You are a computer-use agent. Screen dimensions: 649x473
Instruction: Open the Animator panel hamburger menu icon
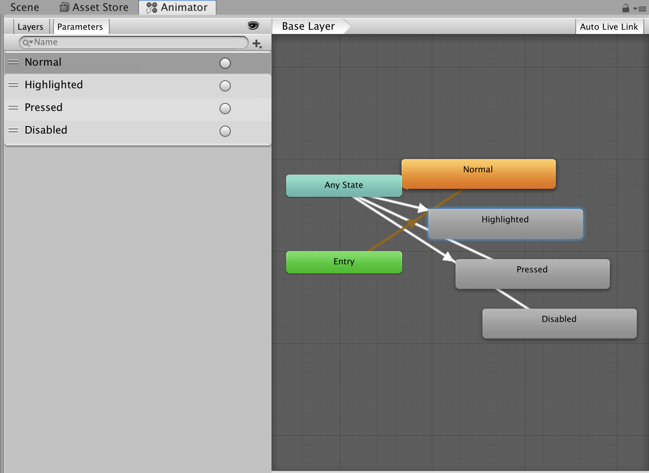pyautogui.click(x=643, y=8)
